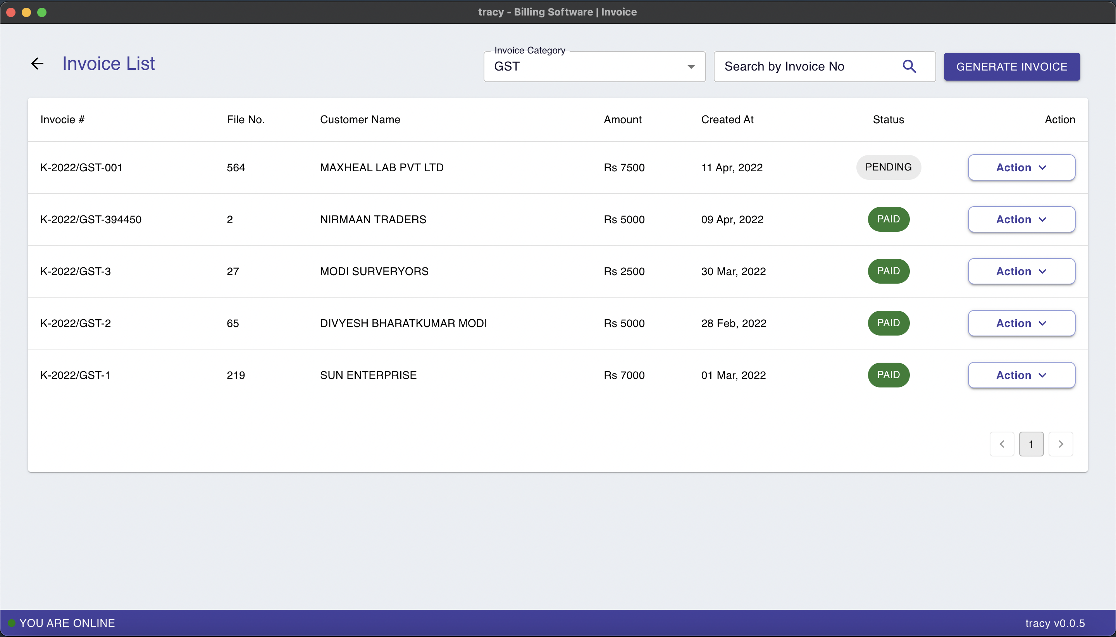The width and height of the screenshot is (1116, 637).
Task: Click the PENDING status badge
Action: 888,167
